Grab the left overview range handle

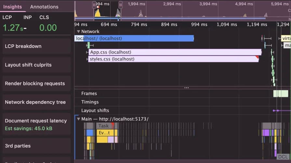click(94, 5)
